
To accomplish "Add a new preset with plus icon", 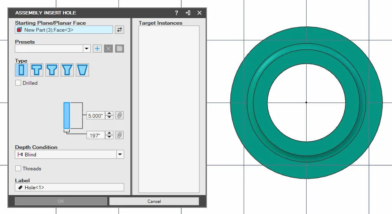I will [x=97, y=49].
